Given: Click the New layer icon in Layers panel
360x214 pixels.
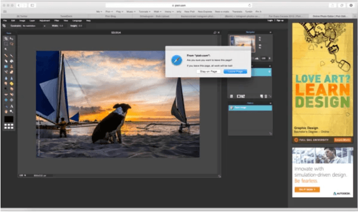Looking at the screenshot, I should tap(261, 96).
